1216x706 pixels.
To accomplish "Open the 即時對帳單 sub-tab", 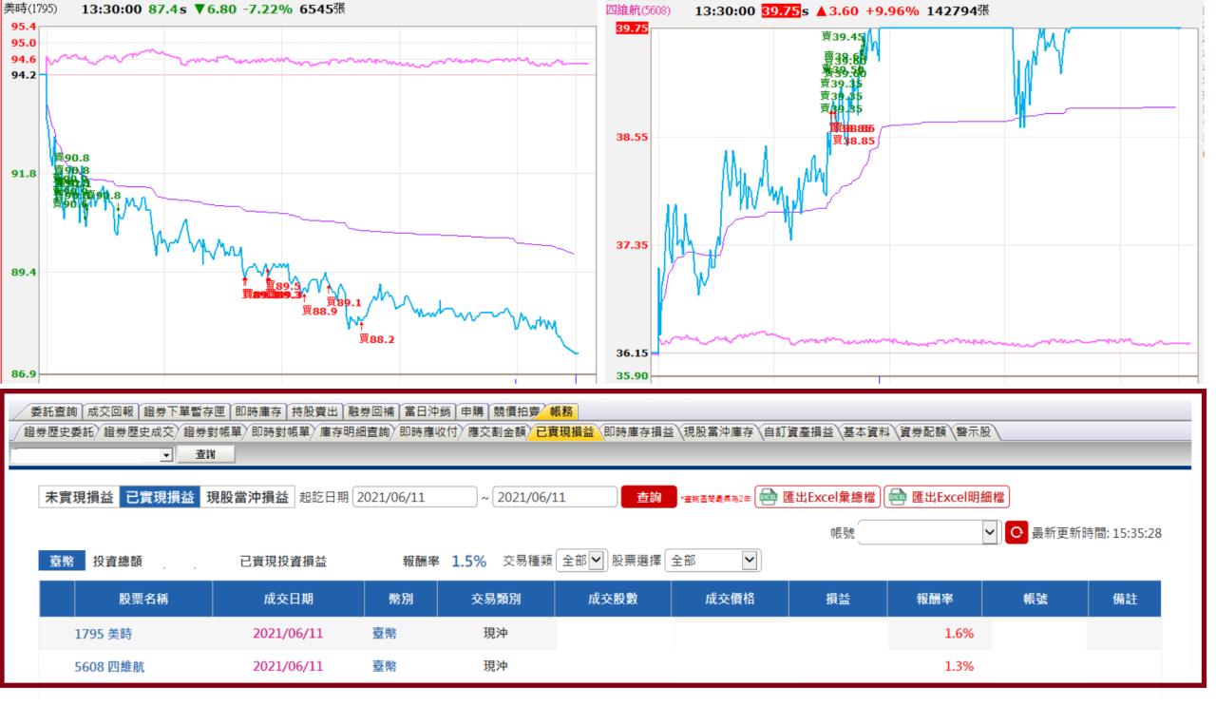I will tap(280, 432).
